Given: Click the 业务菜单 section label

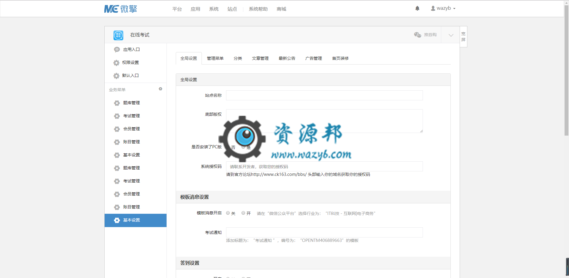Looking at the screenshot, I should [117, 90].
